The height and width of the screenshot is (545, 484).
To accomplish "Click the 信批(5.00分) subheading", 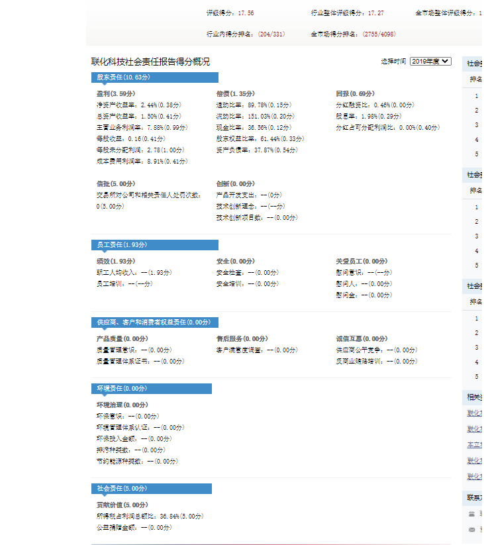I will pyautogui.click(x=116, y=183).
